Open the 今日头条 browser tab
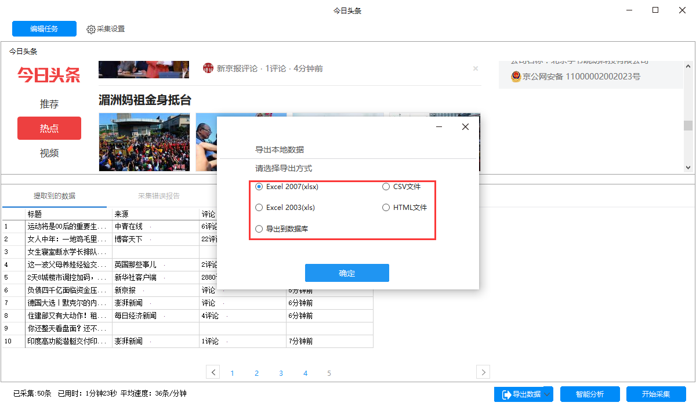This screenshot has width=696, height=406. pyautogui.click(x=23, y=52)
